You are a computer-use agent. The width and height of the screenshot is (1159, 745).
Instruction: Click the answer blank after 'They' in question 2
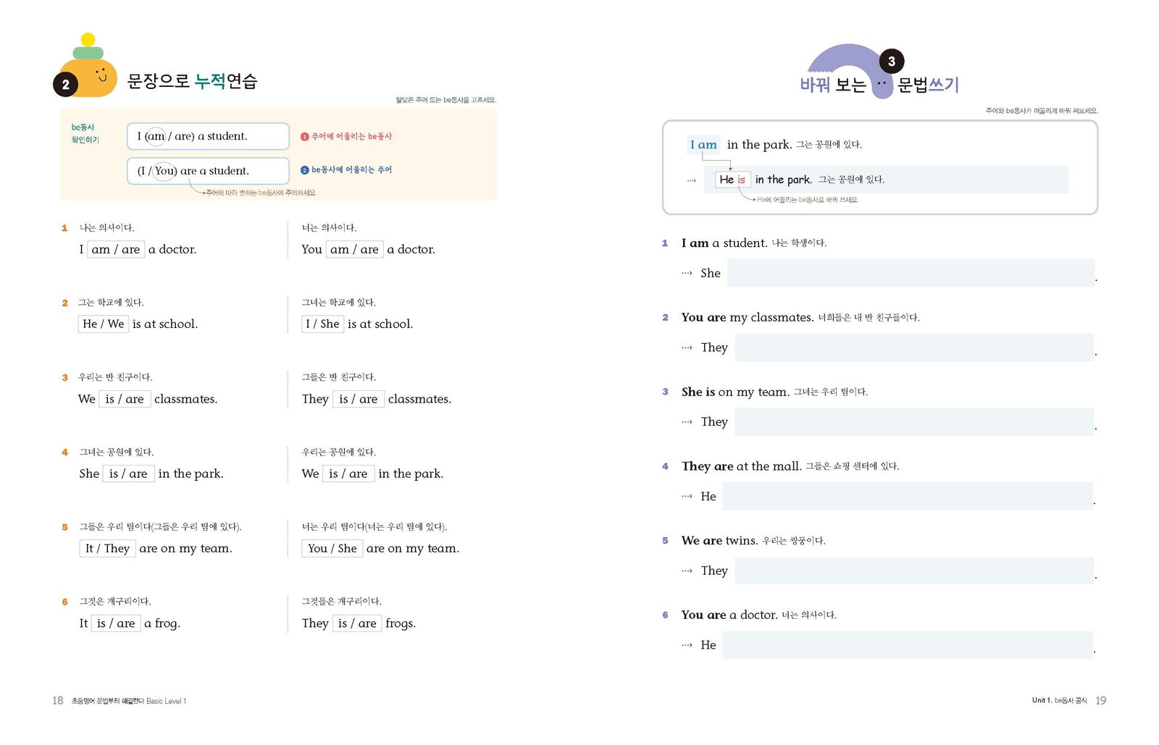click(915, 348)
